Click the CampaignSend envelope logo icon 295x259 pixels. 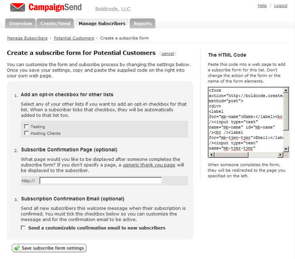(17, 7)
